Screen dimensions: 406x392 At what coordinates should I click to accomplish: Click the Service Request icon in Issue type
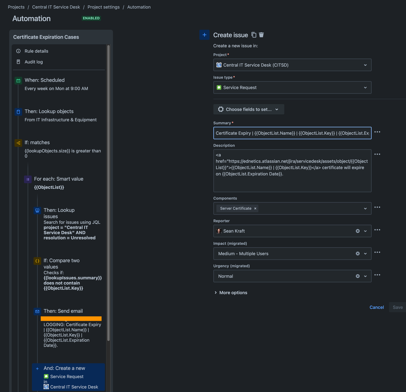coord(219,87)
